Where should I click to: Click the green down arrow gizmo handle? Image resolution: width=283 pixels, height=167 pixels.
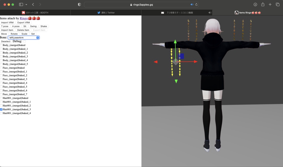pyautogui.click(x=176, y=81)
